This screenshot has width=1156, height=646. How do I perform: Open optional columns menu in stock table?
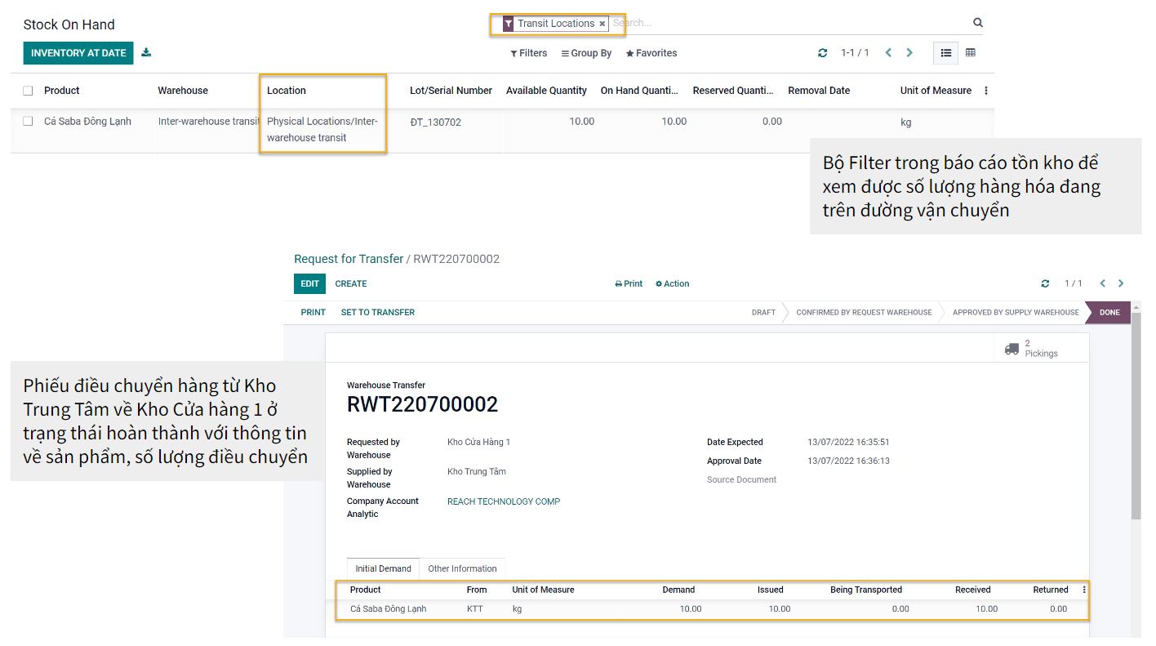click(986, 91)
